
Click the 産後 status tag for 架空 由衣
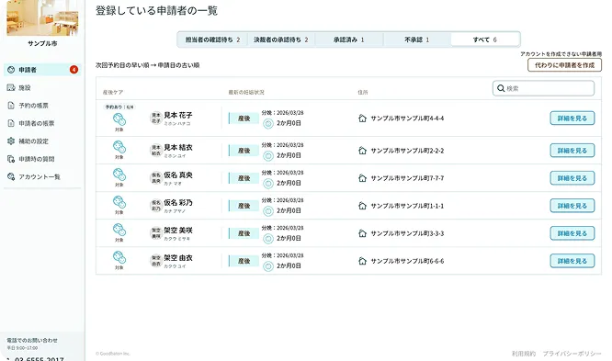pos(244,261)
